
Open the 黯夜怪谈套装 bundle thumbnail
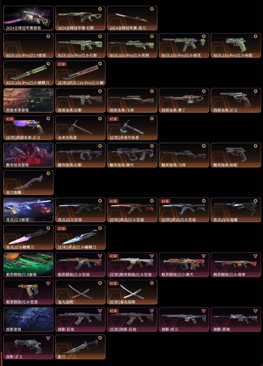tap(29, 155)
